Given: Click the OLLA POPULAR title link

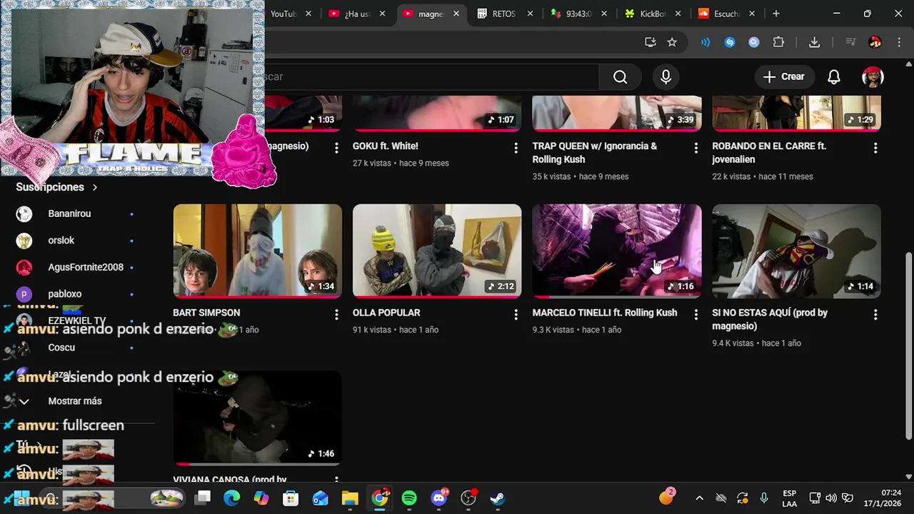Looking at the screenshot, I should click(x=386, y=313).
